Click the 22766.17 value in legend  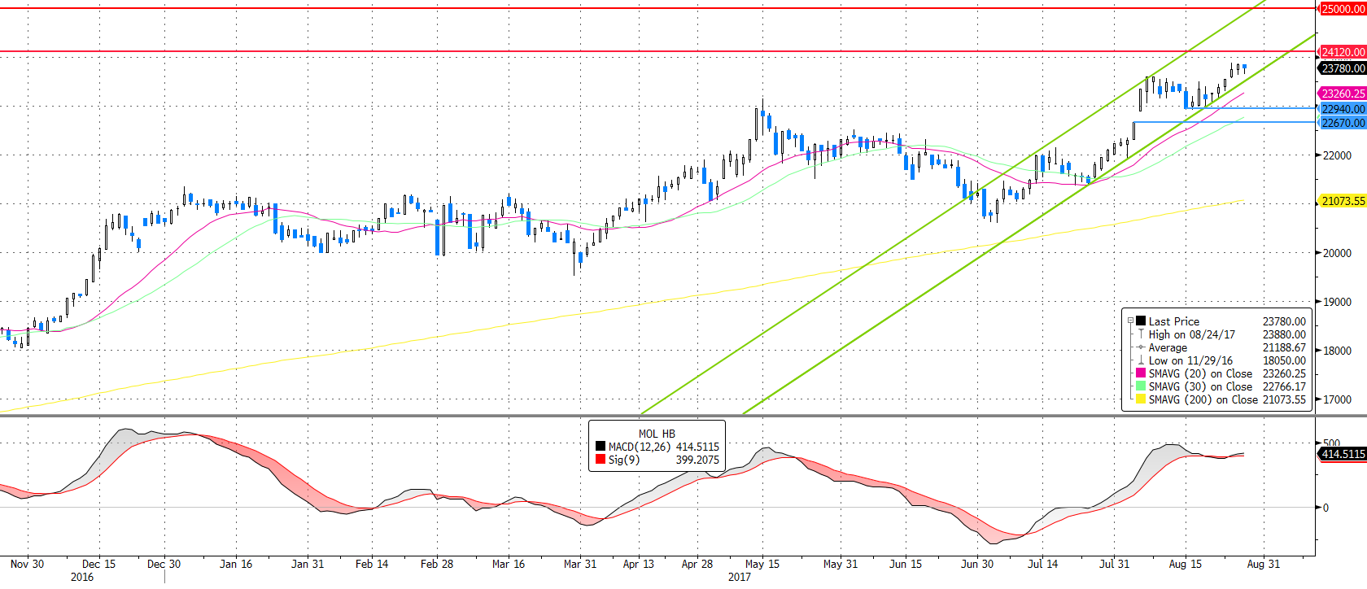click(x=1284, y=386)
